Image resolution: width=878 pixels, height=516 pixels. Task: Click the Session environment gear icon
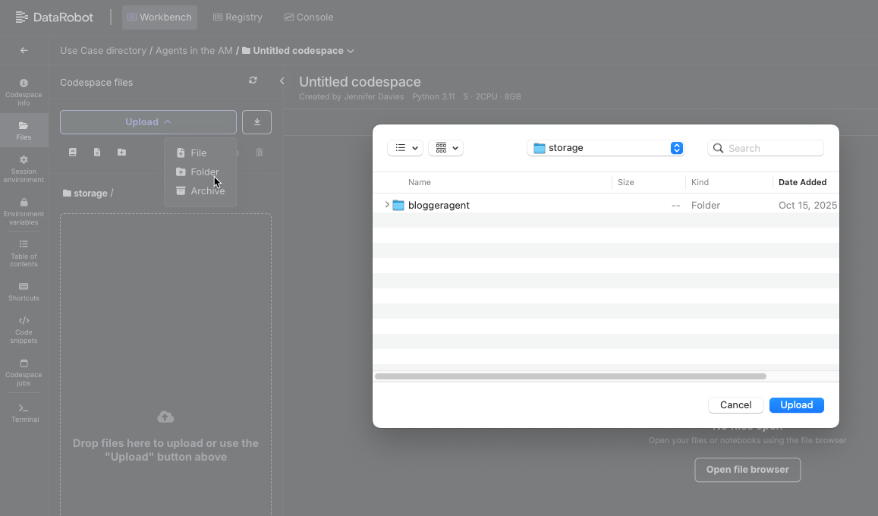[24, 160]
